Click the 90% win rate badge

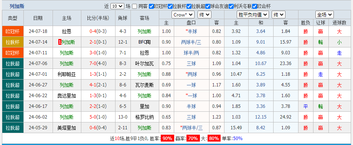[x=167, y=138]
